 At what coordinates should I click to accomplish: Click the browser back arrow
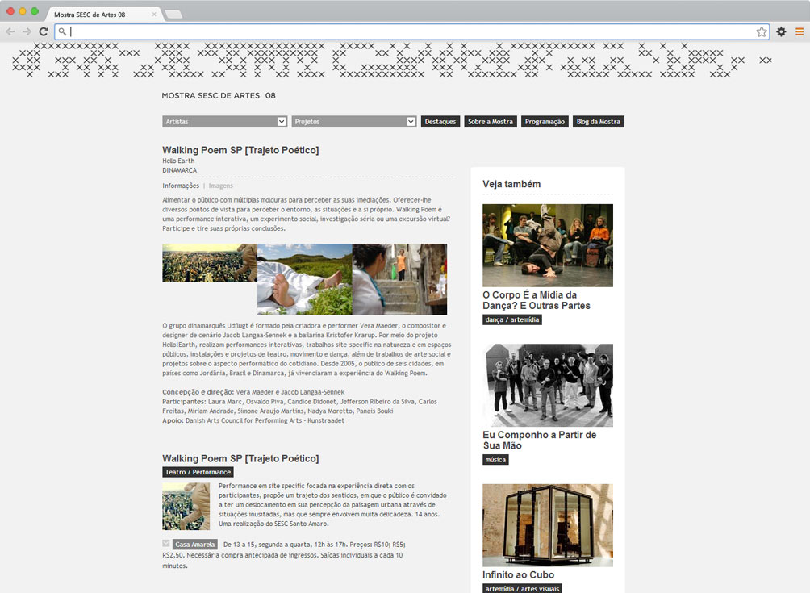click(x=10, y=31)
